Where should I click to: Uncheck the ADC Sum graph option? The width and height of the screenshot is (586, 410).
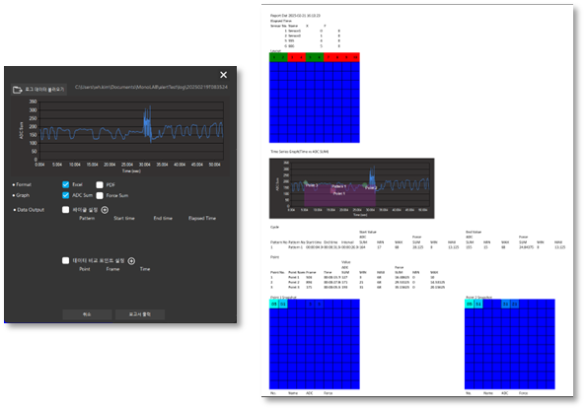tap(66, 195)
